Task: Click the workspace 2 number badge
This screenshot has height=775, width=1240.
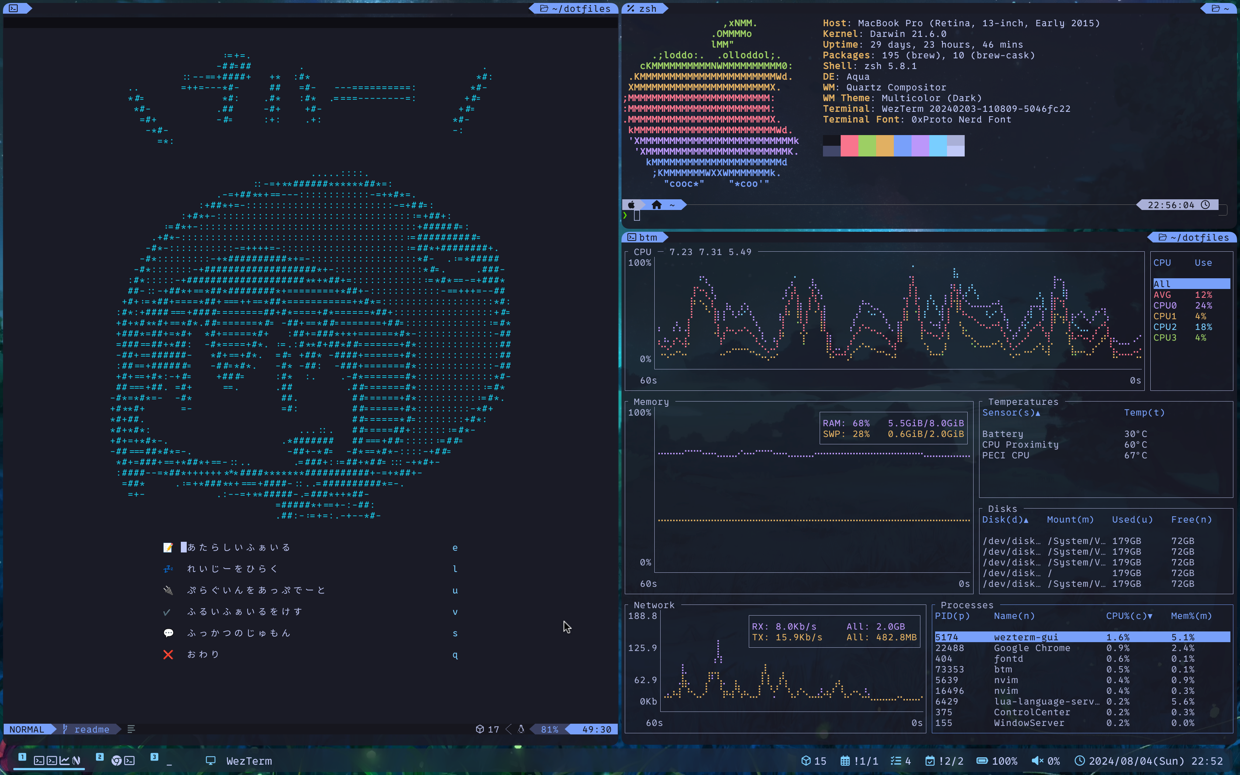Action: 100,757
